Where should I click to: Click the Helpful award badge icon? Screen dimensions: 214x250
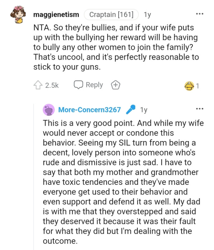pyautogui.click(x=190, y=85)
